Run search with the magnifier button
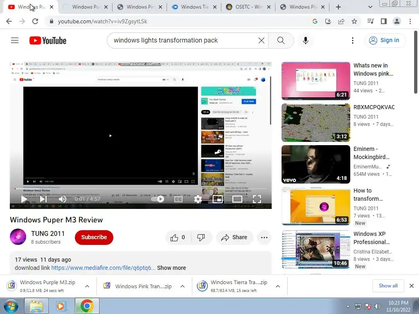This screenshot has width=419, height=314. 281,40
